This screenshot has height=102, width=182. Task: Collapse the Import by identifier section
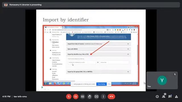(98, 54)
